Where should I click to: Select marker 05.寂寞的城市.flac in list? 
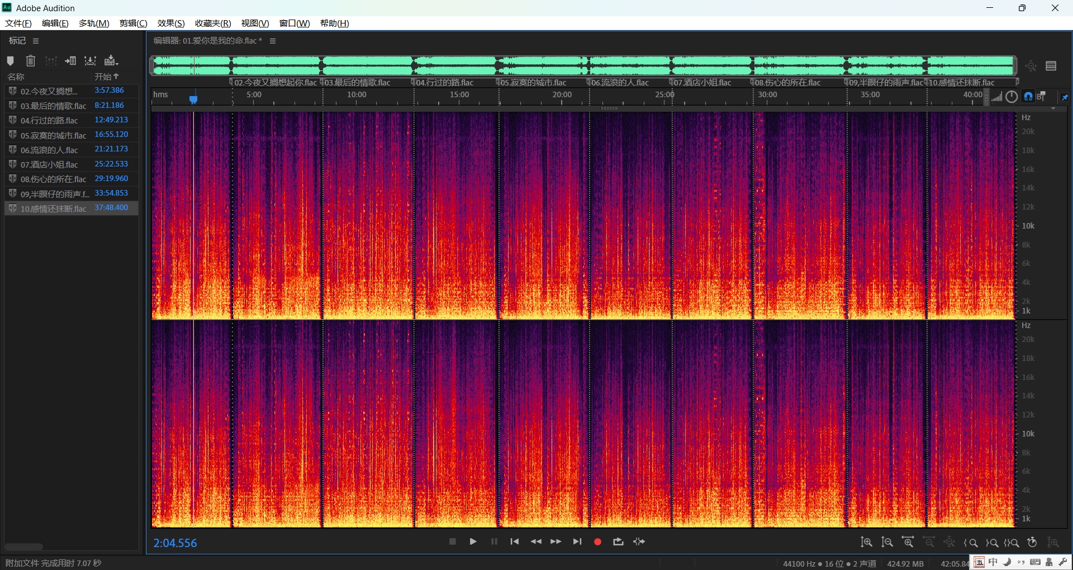53,135
